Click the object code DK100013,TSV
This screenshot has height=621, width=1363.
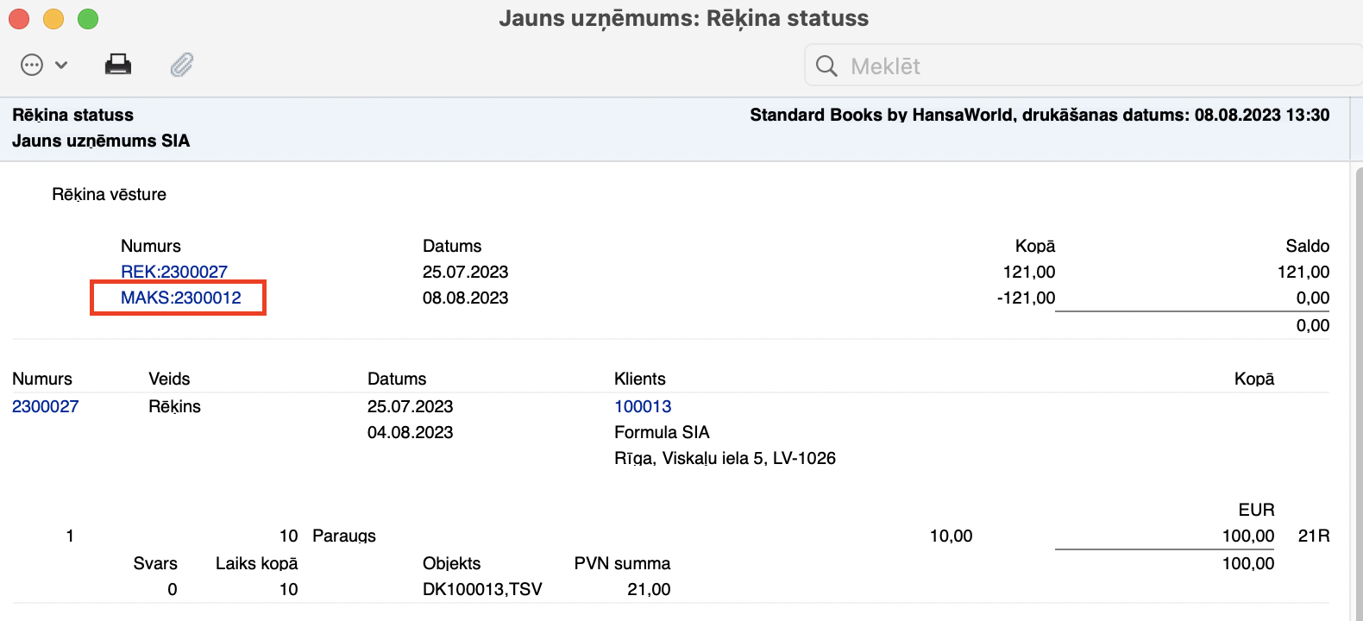coord(482,589)
